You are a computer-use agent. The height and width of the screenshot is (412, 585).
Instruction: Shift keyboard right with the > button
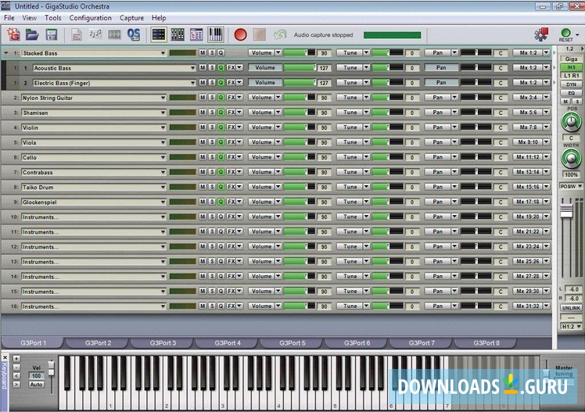[16, 385]
